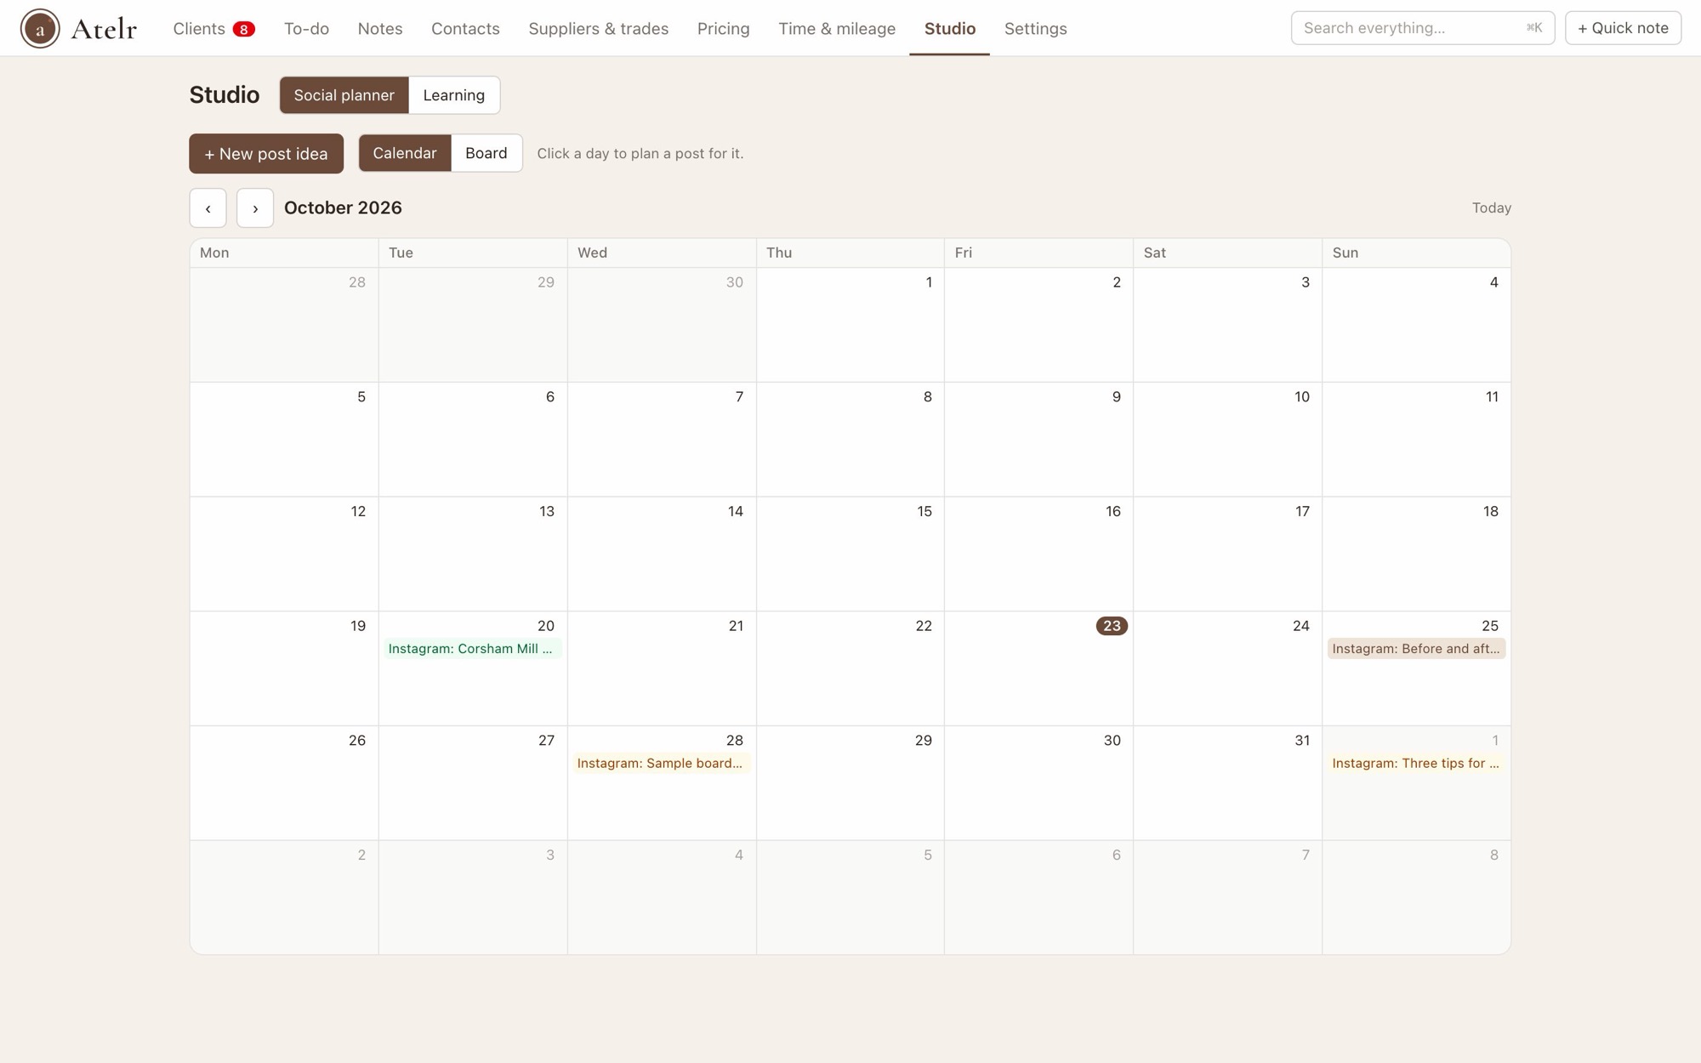Go to previous month arrow
This screenshot has height=1063, width=1701.
(x=208, y=208)
